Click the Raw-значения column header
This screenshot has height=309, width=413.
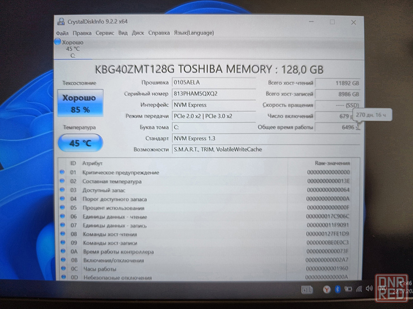(x=332, y=163)
